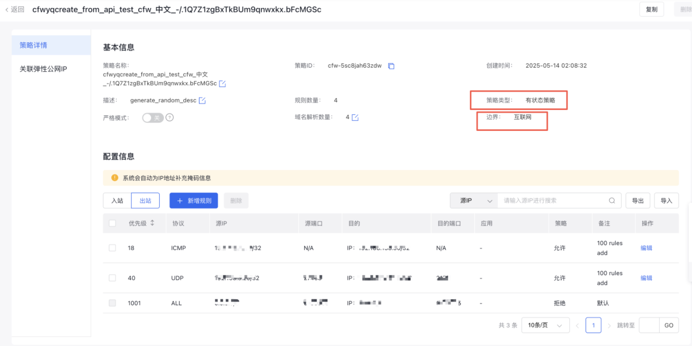Sort by priority column arrows

point(152,223)
